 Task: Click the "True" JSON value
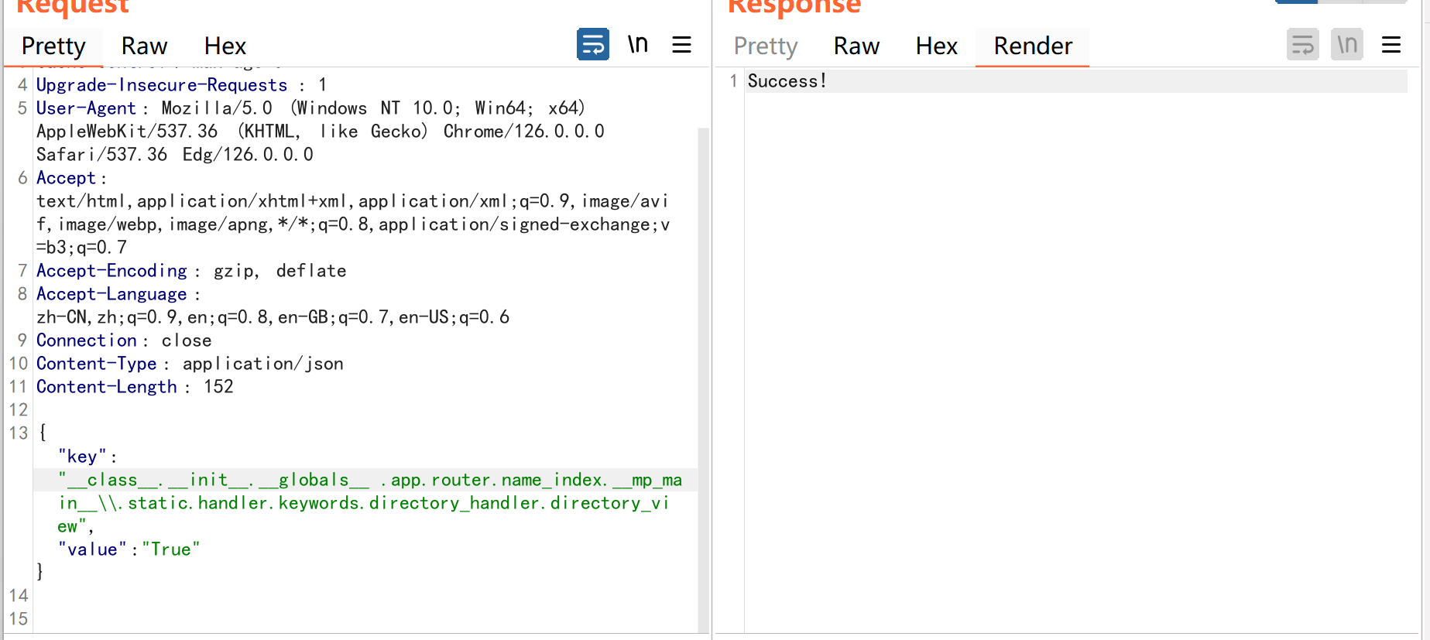click(x=171, y=549)
